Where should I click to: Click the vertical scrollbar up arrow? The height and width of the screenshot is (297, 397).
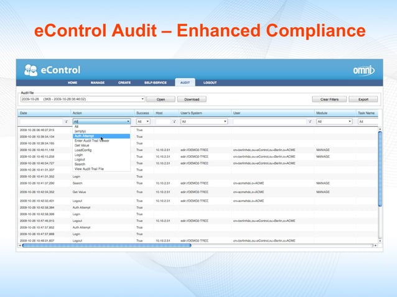click(380, 129)
